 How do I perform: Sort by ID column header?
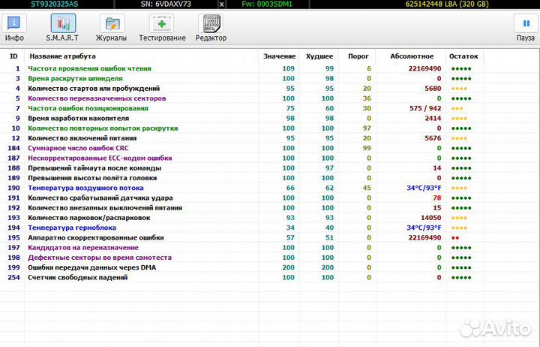pos(13,56)
